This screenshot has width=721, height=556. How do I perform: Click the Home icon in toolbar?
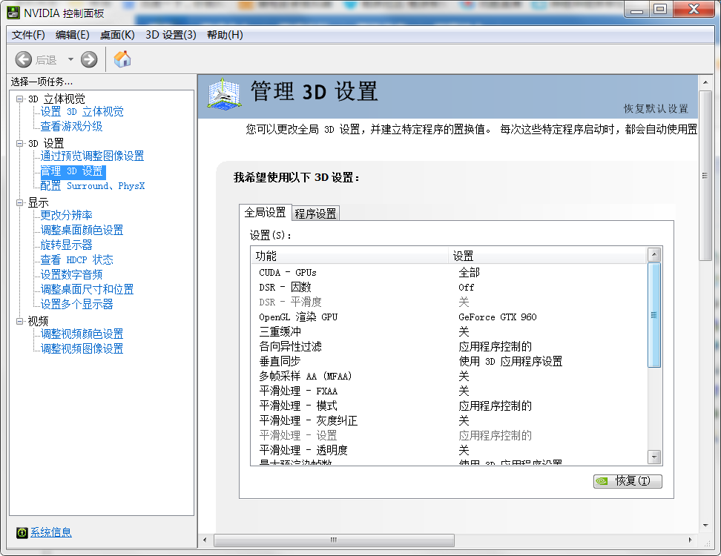point(122,59)
